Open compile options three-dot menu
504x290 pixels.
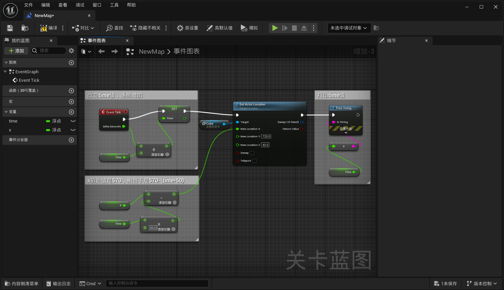63,28
